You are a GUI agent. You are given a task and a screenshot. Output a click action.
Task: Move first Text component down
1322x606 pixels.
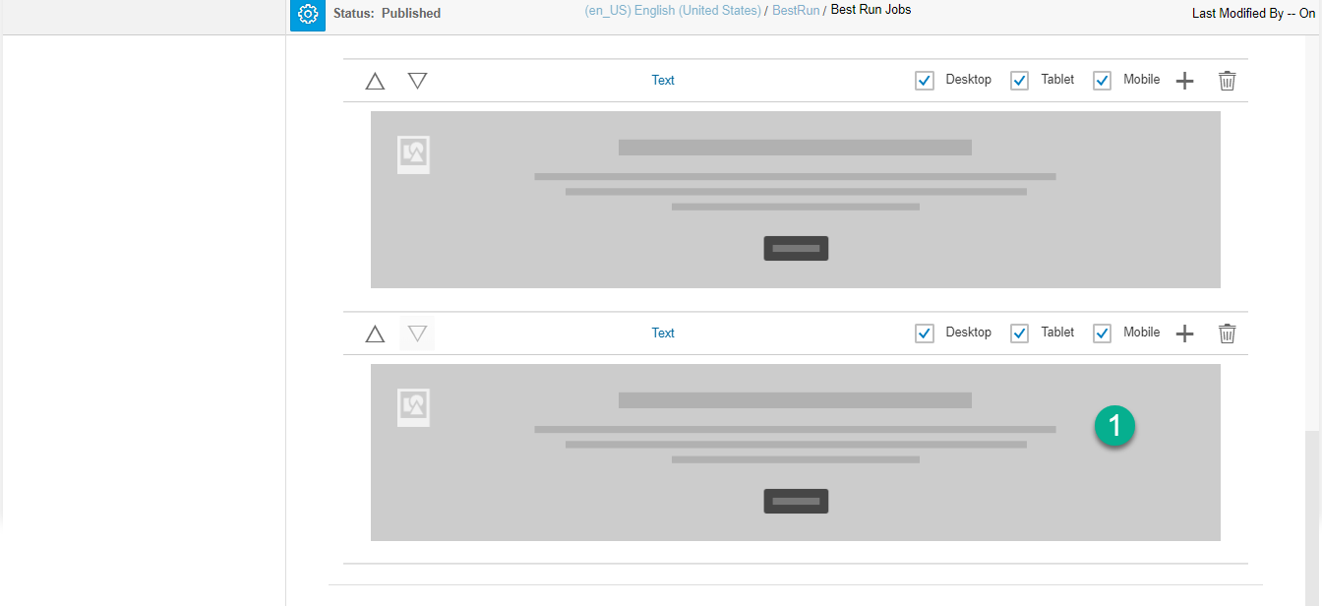[x=417, y=81]
